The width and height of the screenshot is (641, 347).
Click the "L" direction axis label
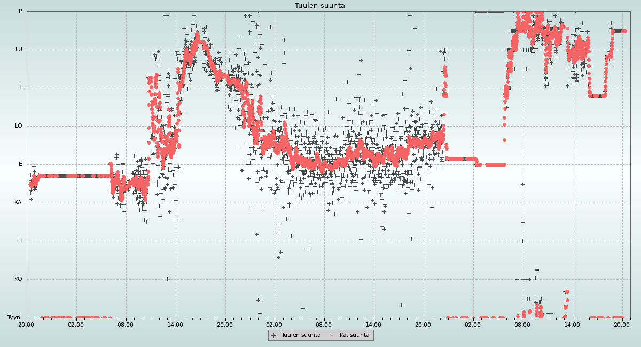coord(21,88)
